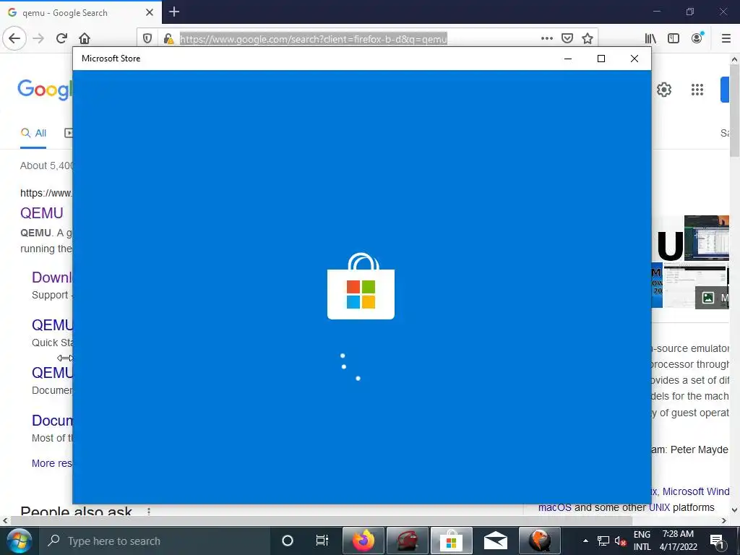Screen dimensions: 740x555
Task: Click the macOS link in knowledge panel
Action: 554,507
